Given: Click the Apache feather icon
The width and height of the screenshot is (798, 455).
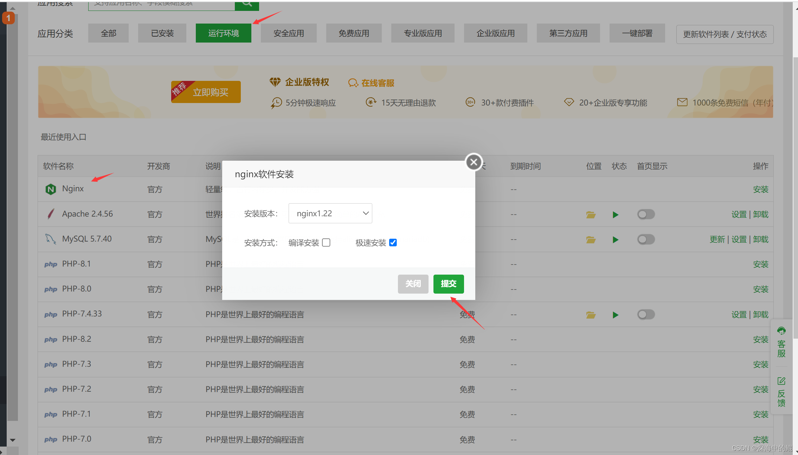Looking at the screenshot, I should pyautogui.click(x=51, y=214).
